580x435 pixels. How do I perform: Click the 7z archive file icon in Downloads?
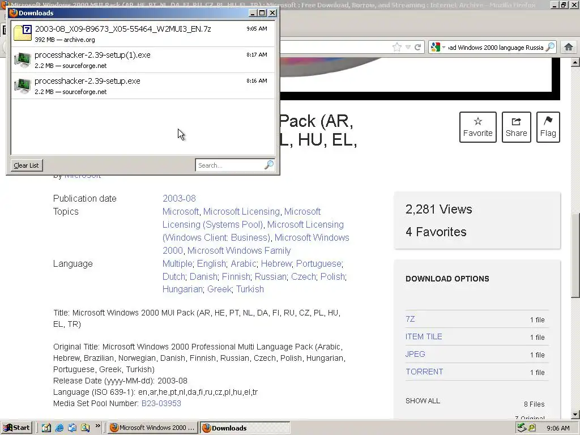tap(23, 33)
